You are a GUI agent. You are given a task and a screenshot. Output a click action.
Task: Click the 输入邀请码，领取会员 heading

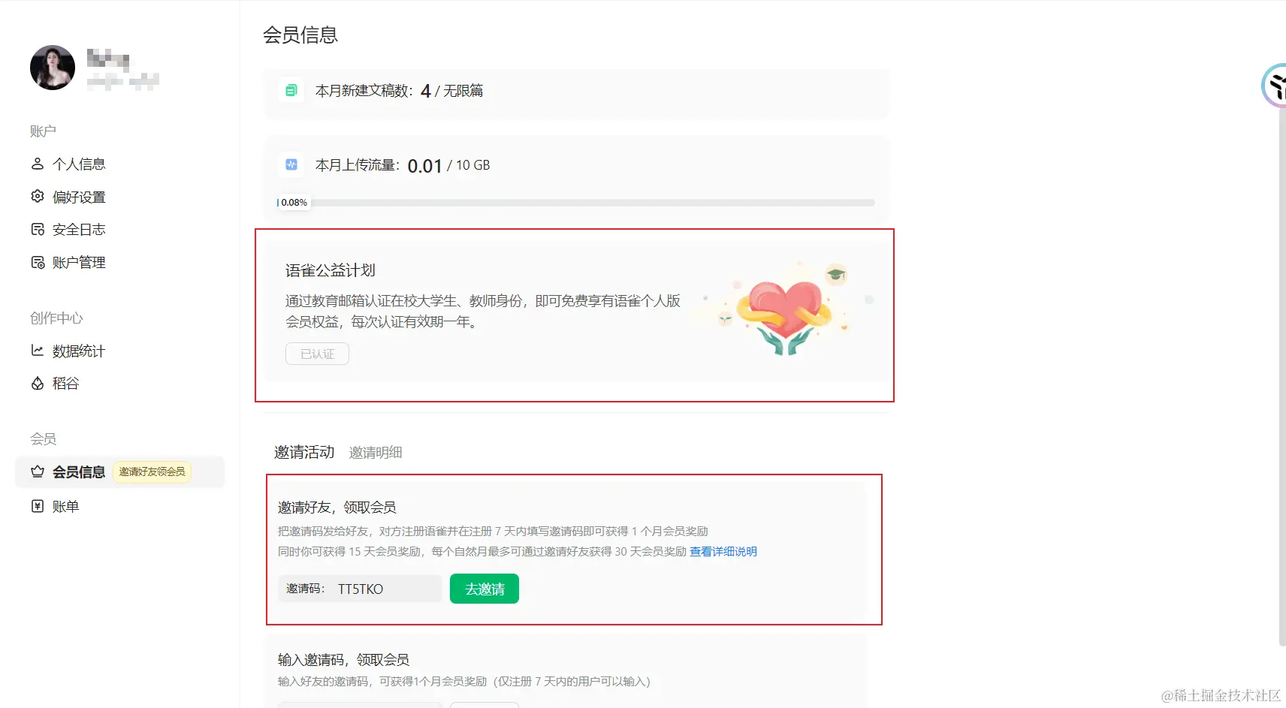point(343,660)
